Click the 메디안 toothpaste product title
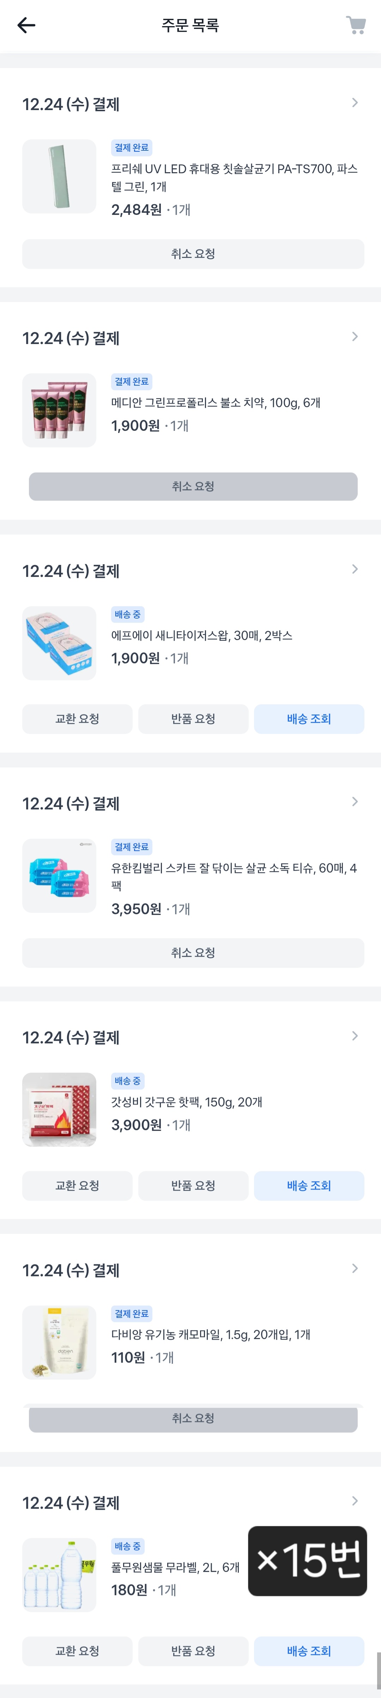 [216, 403]
